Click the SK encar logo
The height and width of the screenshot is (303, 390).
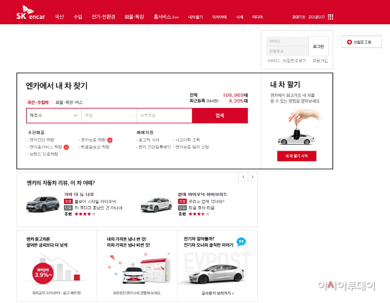click(x=31, y=12)
